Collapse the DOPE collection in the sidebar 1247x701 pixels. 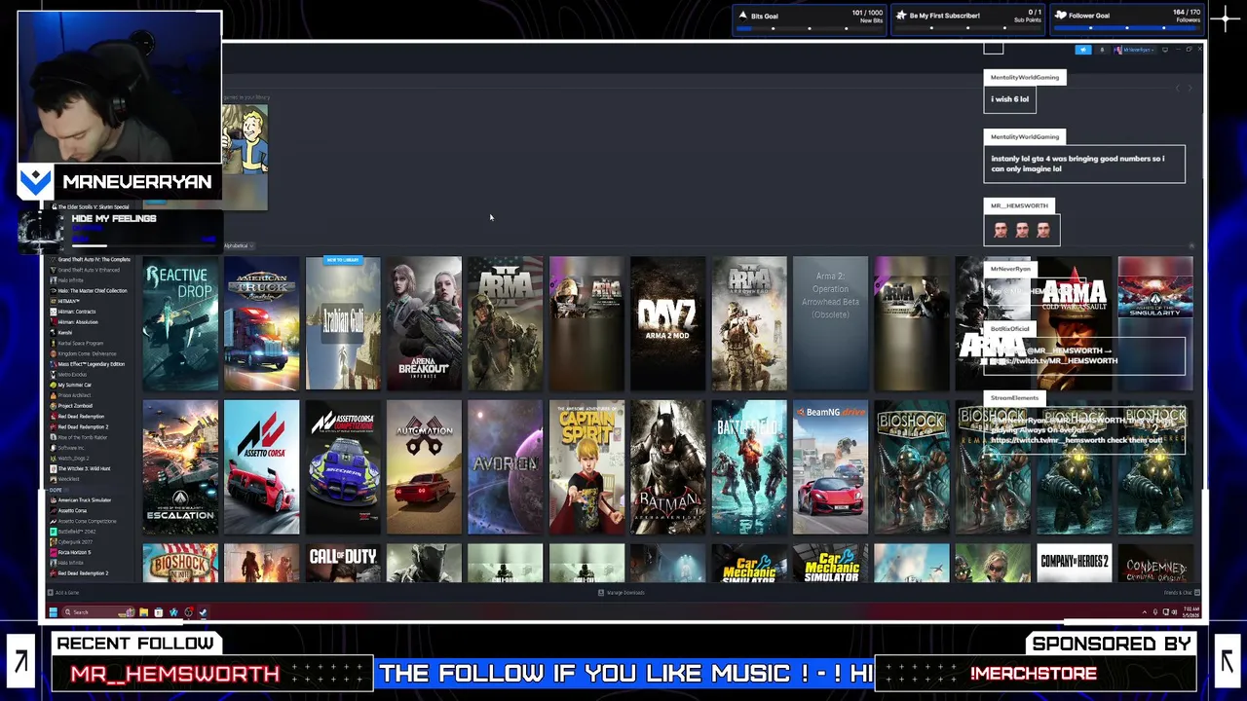[x=57, y=490]
